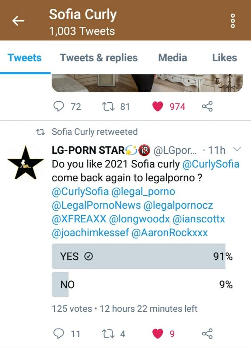Select the NO poll option

(139, 284)
